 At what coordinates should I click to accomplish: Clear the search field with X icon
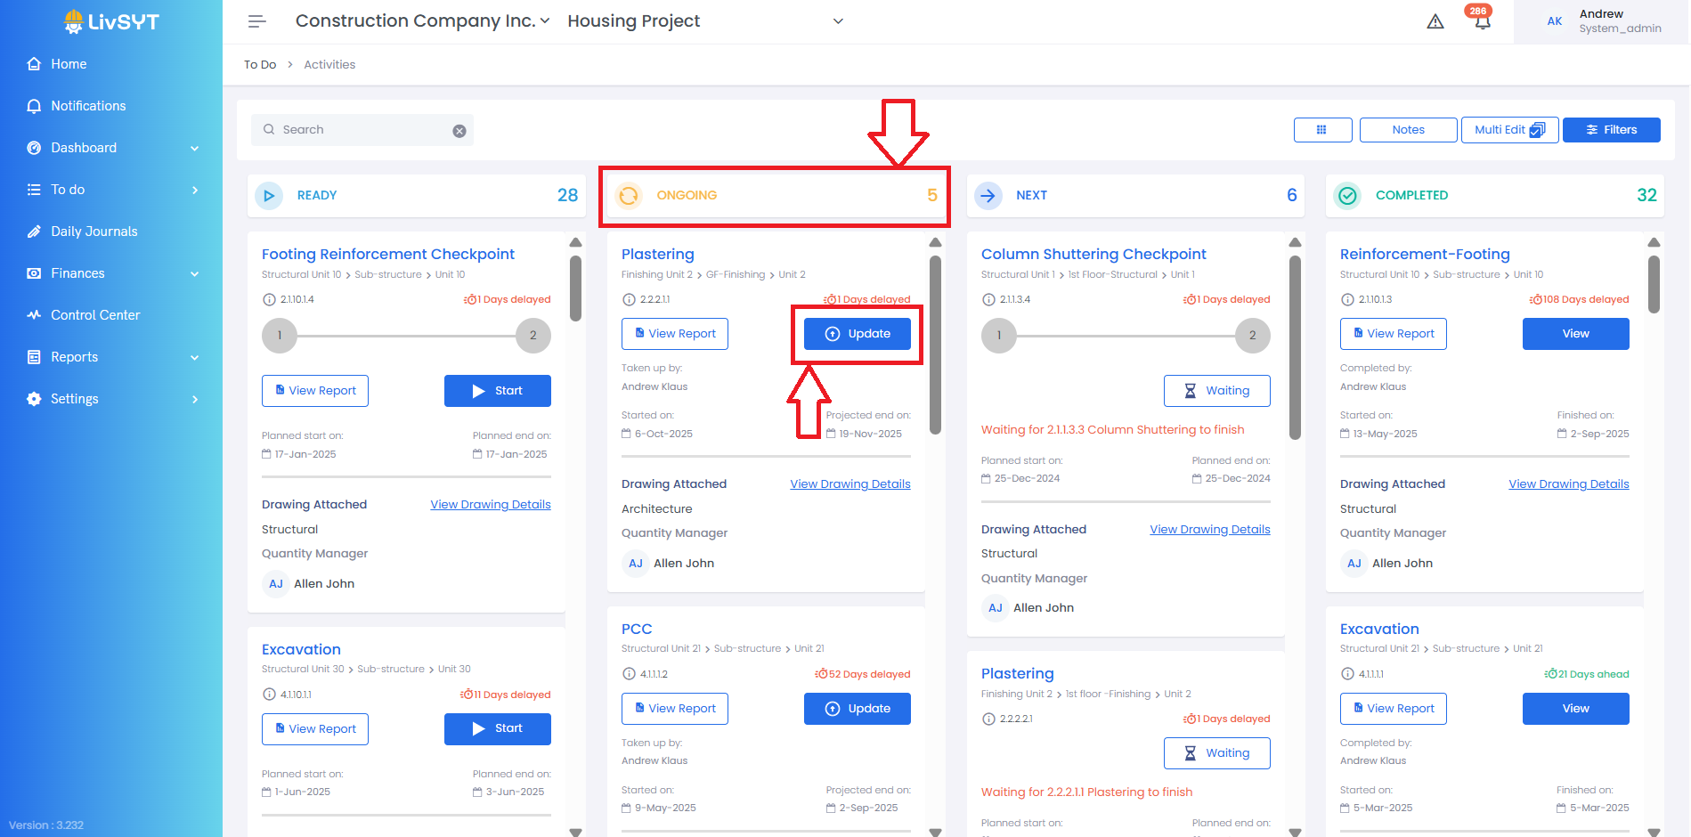459,131
